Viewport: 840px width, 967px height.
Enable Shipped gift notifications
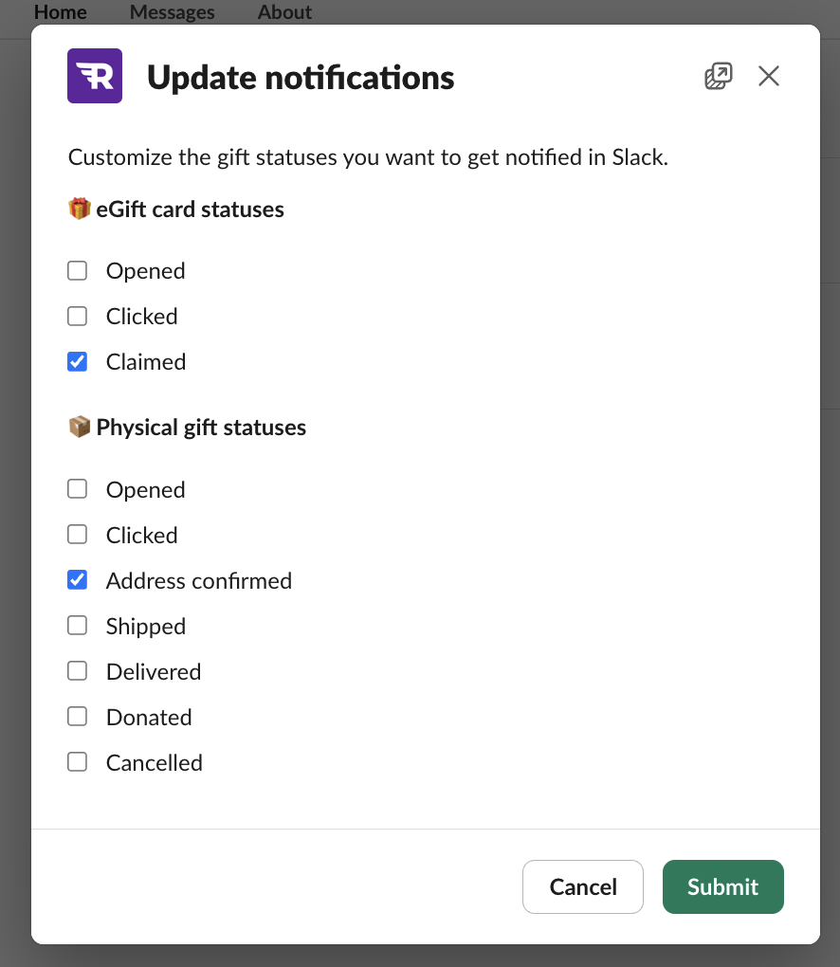click(x=77, y=625)
